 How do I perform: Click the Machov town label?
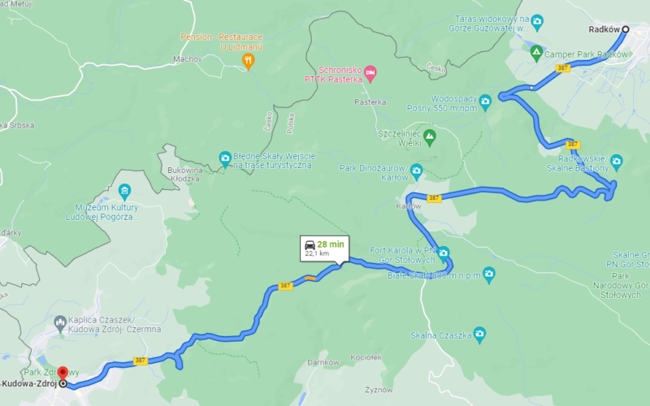click(x=188, y=59)
